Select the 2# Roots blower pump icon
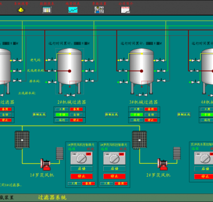213x202 pixels. (x=163, y=164)
